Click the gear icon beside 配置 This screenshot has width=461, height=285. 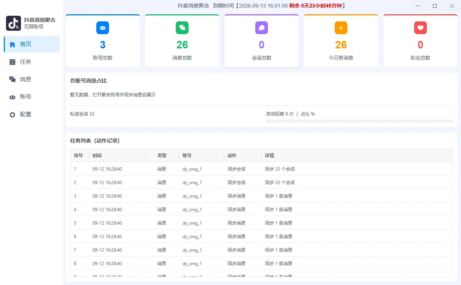pyautogui.click(x=12, y=114)
